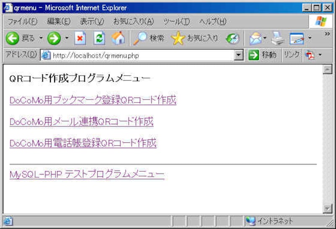
Task: Maximize the Internet Explorer window
Action: (317, 8)
